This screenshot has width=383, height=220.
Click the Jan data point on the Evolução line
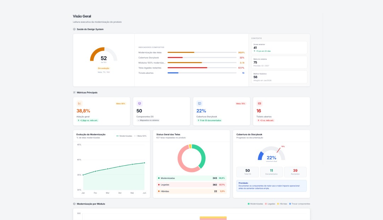pos(83,175)
